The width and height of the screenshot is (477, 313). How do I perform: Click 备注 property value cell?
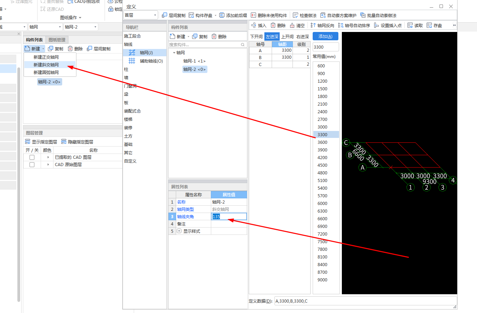click(x=229, y=224)
